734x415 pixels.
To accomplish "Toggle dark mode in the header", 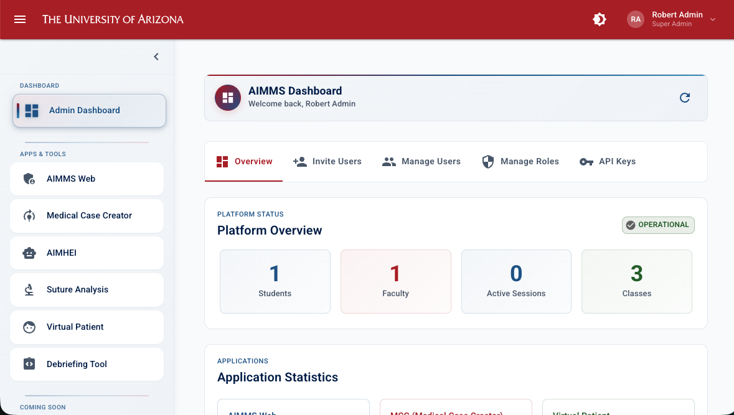I will coord(599,19).
